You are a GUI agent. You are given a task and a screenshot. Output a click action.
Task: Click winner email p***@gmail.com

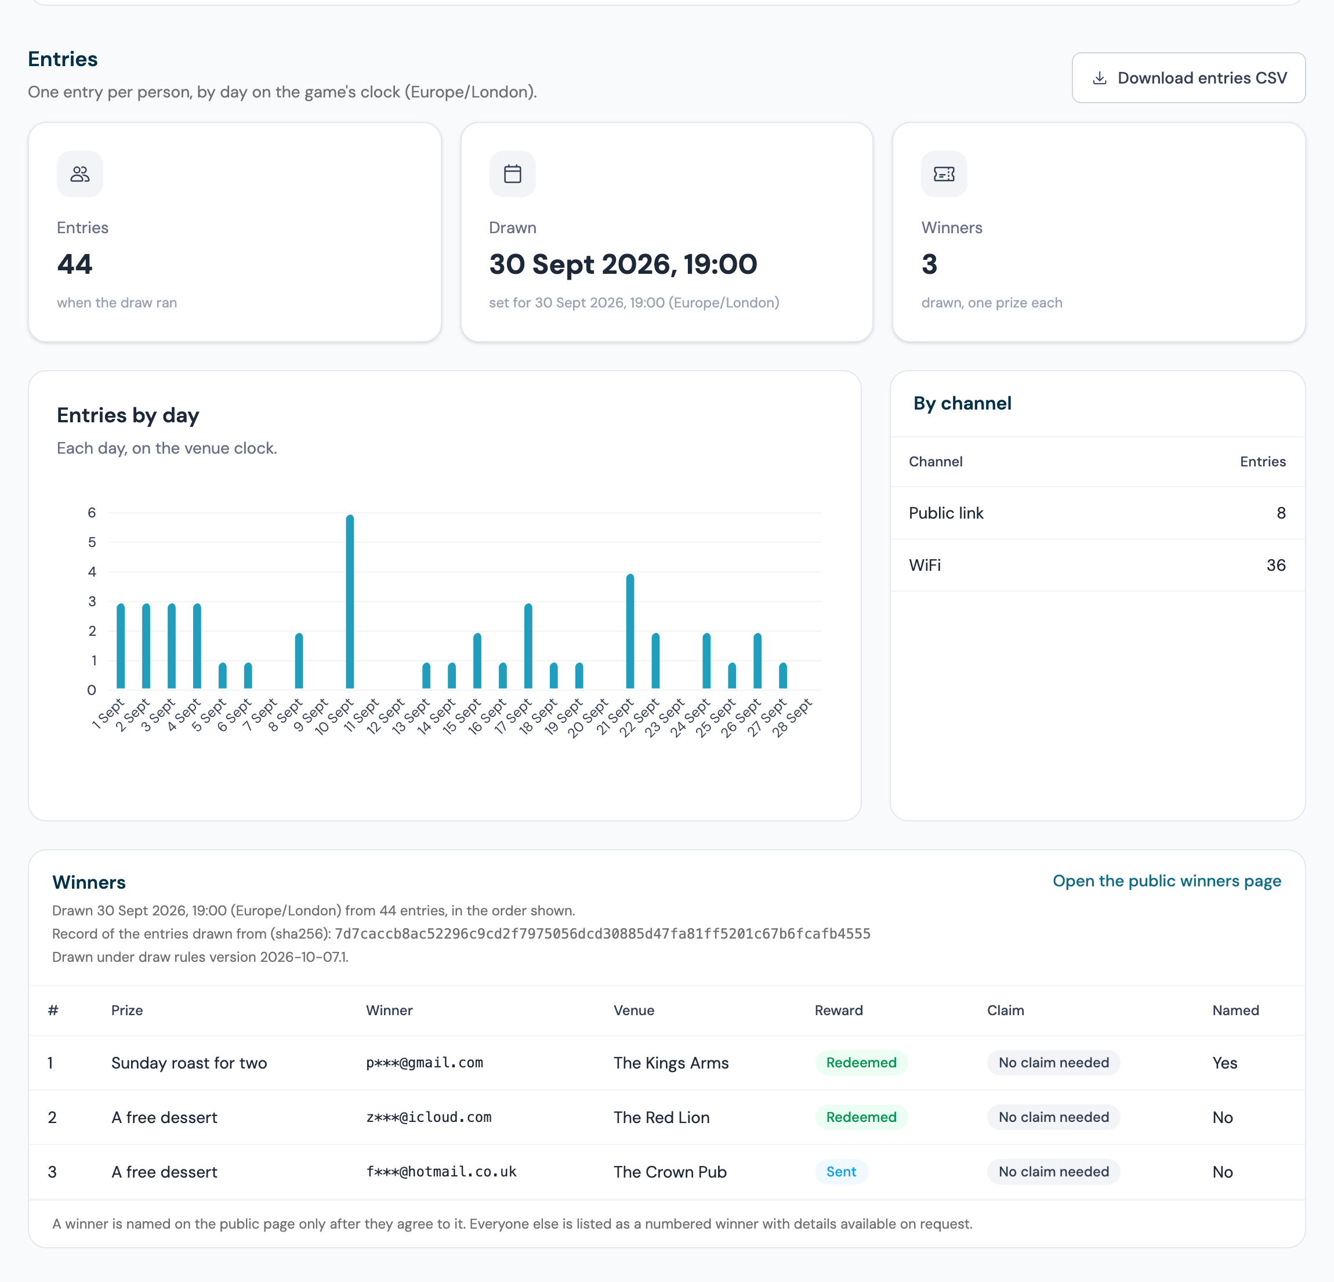425,1063
